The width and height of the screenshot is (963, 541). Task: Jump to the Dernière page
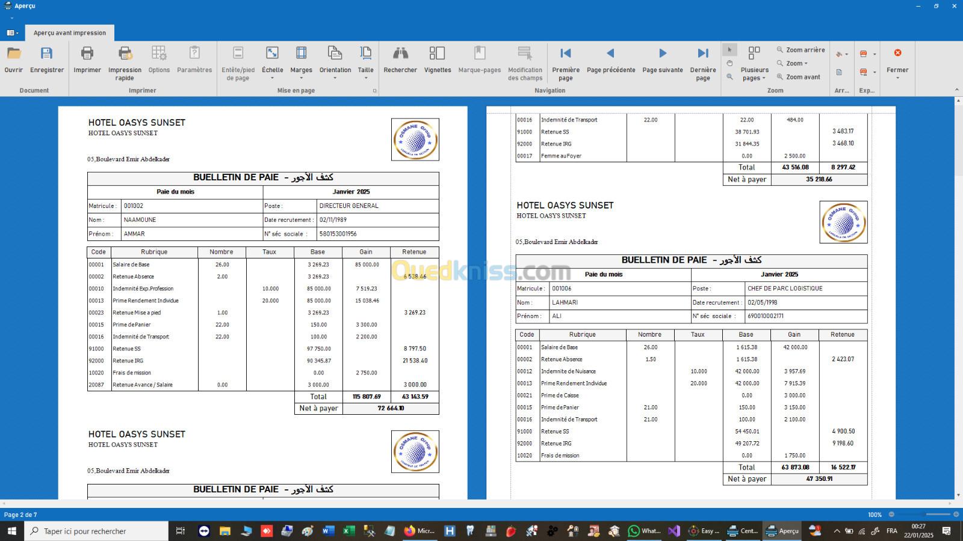pyautogui.click(x=703, y=54)
